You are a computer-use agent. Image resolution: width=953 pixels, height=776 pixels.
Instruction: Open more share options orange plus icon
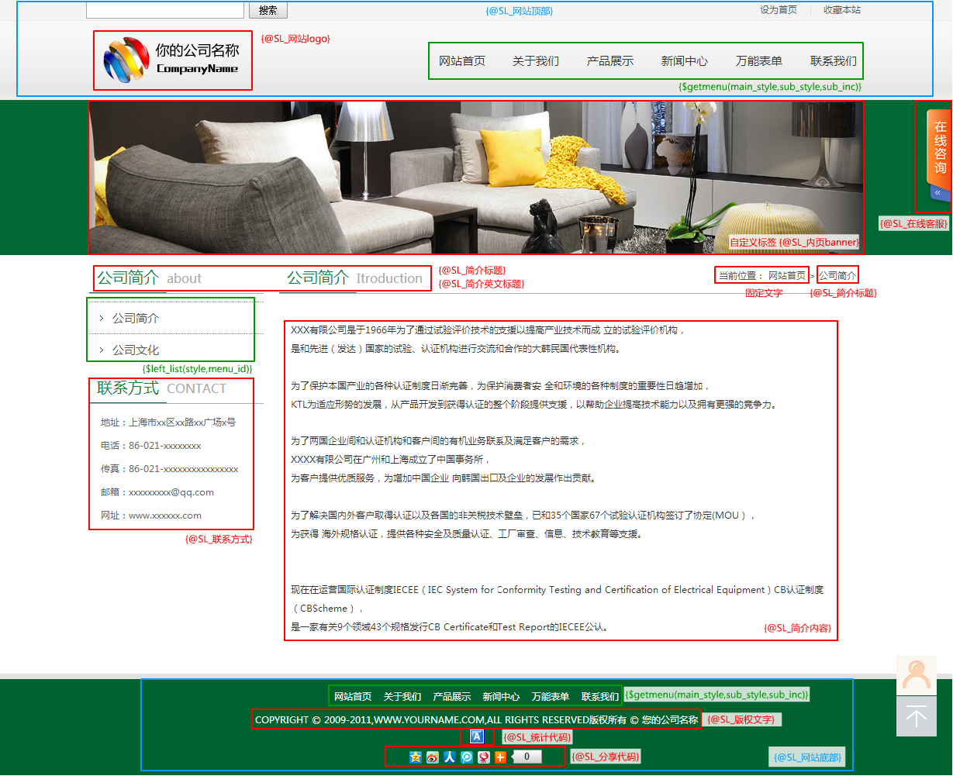tap(500, 757)
